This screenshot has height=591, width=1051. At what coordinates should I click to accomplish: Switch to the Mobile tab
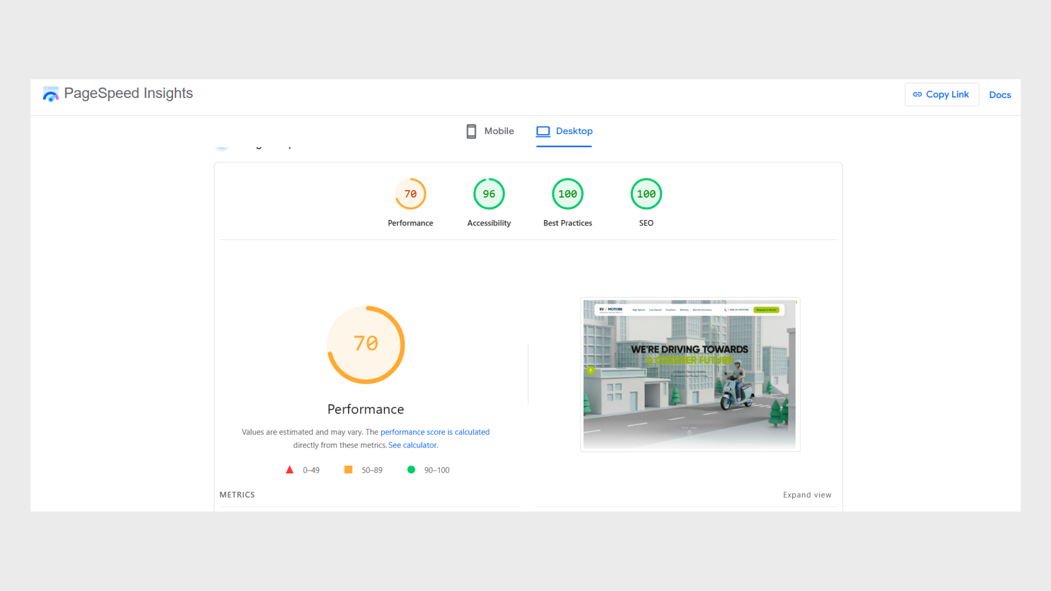pyautogui.click(x=490, y=131)
